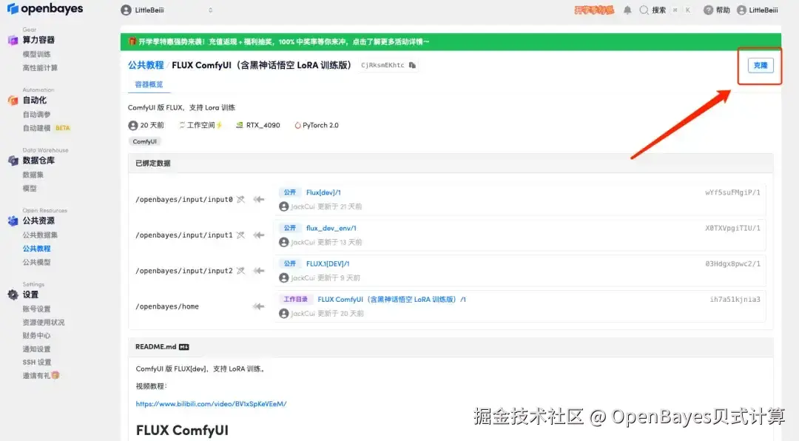Click the unbind icon beside input1

pyautogui.click(x=241, y=235)
